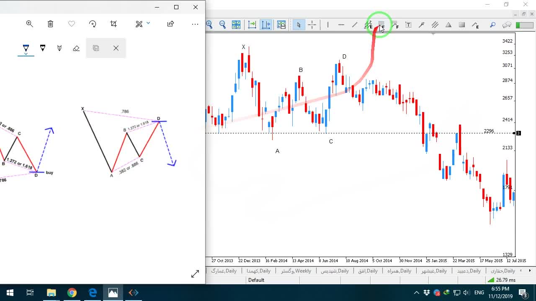This screenshot has height=301, width=536.
Task: Open the search magnifier in trading toolbar
Action: tap(493, 25)
